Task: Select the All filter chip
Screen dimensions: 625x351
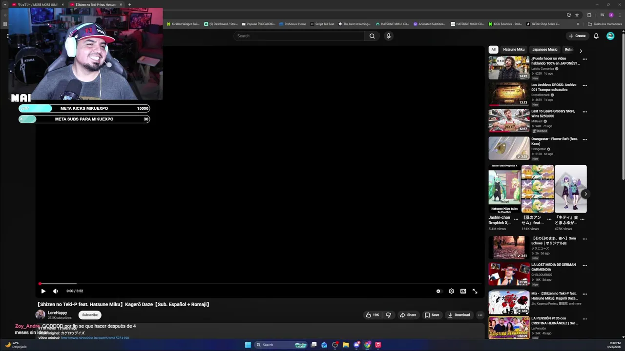Action: [493, 49]
